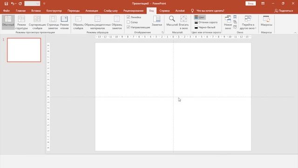298x168 pixels.
Task: Select the Обычный normal view
Action: [x=8, y=22]
